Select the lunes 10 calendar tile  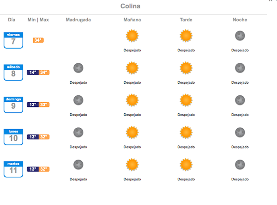coord(13,137)
